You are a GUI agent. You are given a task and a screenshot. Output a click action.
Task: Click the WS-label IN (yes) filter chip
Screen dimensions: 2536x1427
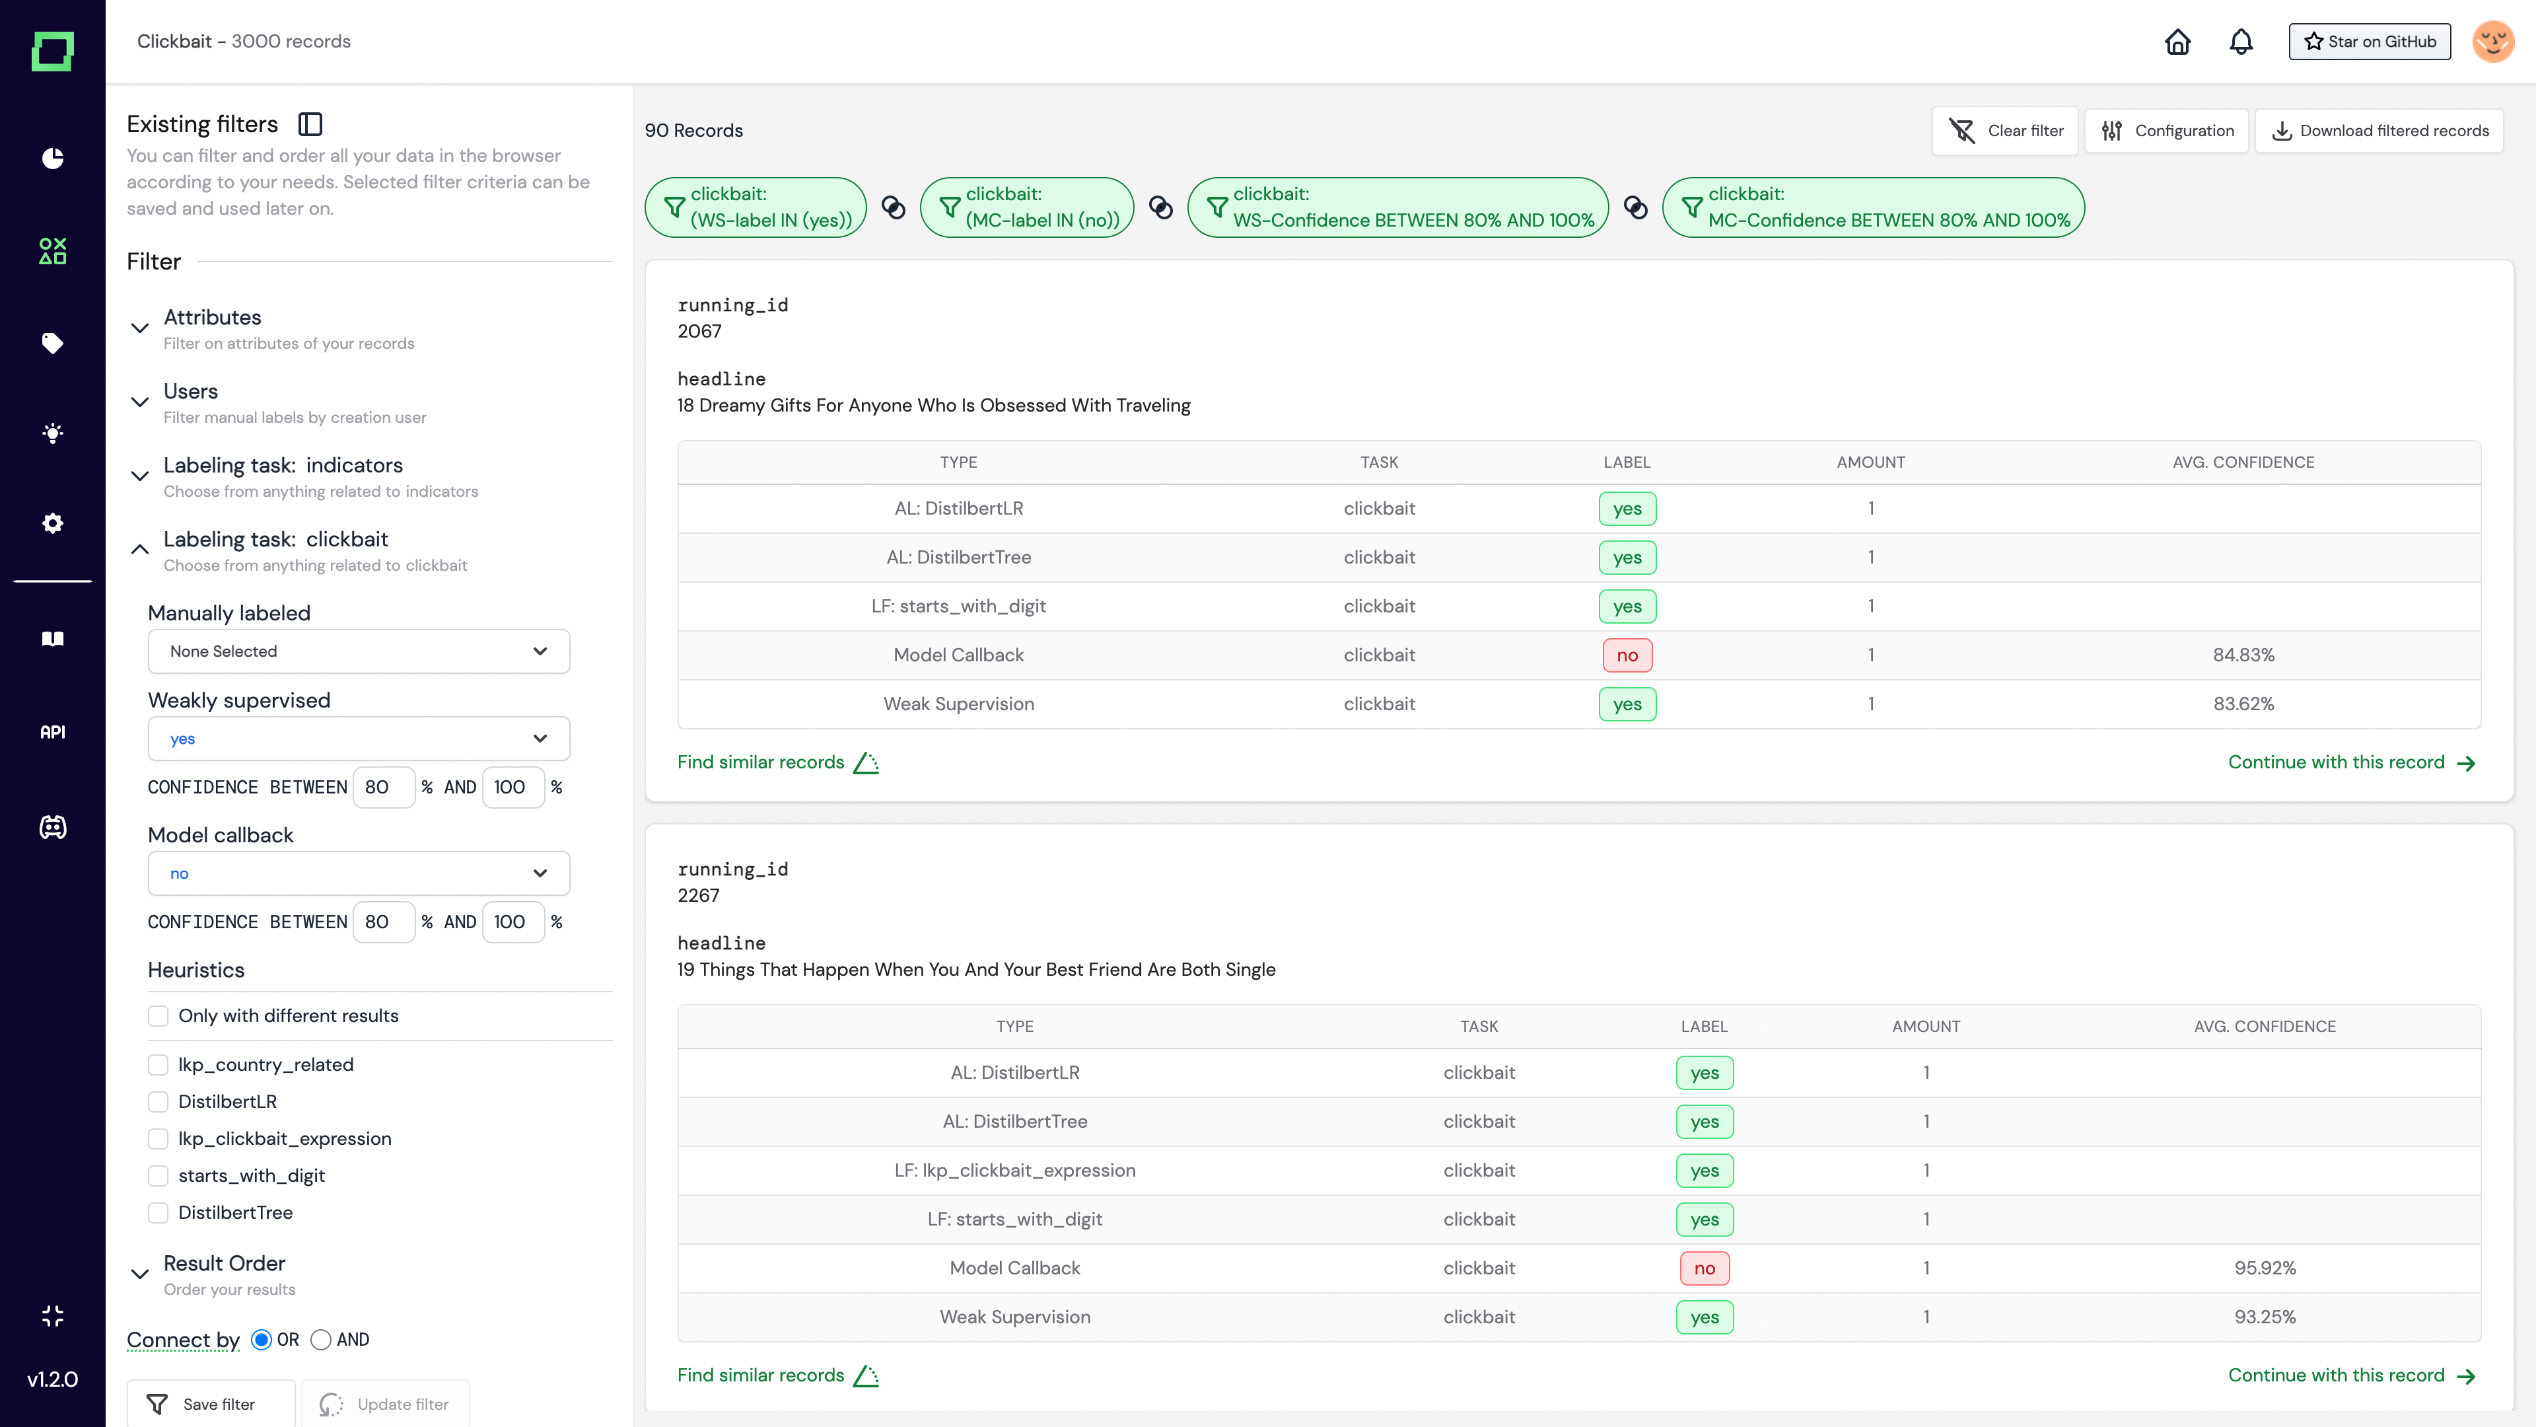click(x=756, y=208)
